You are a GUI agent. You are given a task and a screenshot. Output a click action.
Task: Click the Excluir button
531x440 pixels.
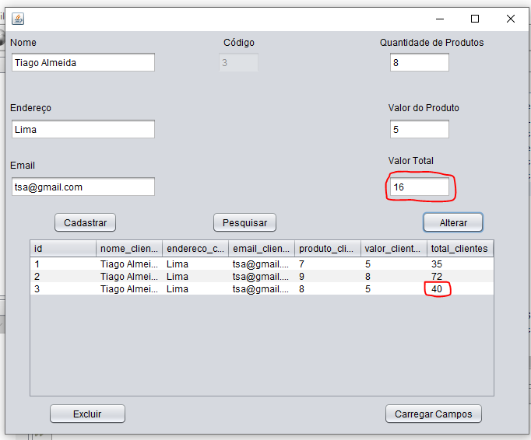[x=87, y=414]
